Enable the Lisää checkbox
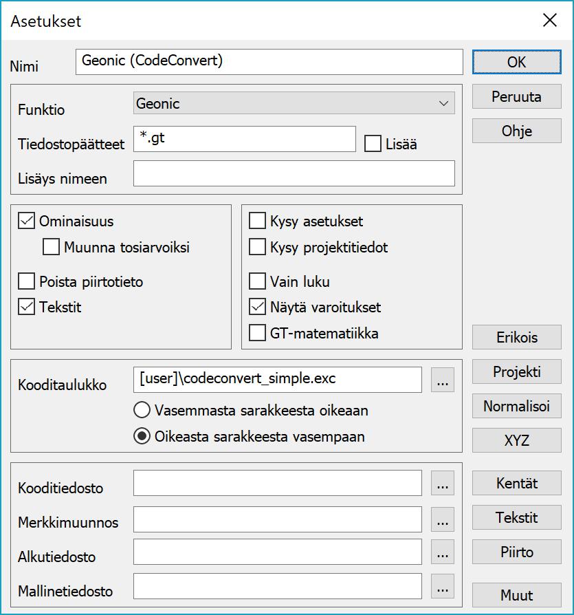The image size is (574, 615). pos(373,144)
